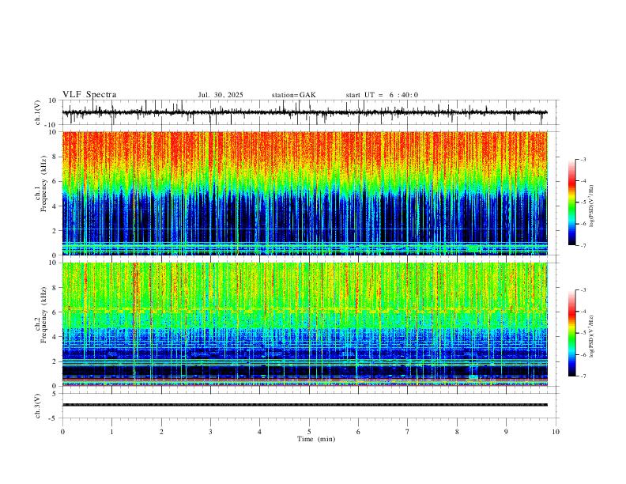626x484 pixels.
Task: Click the "4" kHz tick of ch.2 spectrogram
Action: [x=55, y=337]
